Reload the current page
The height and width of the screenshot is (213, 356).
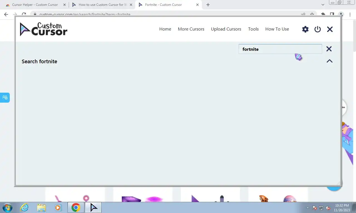click(24, 14)
